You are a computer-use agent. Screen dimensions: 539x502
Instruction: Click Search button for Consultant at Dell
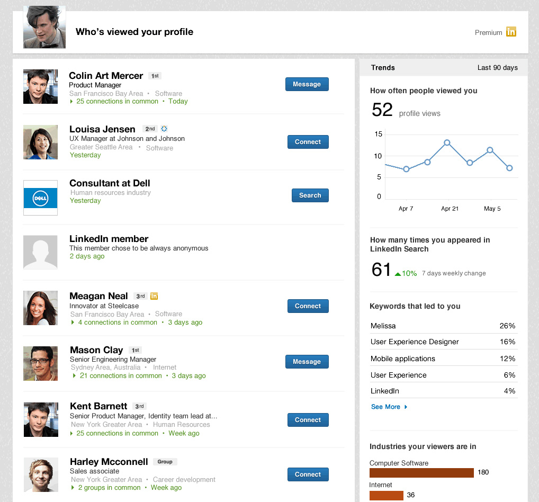pos(310,195)
